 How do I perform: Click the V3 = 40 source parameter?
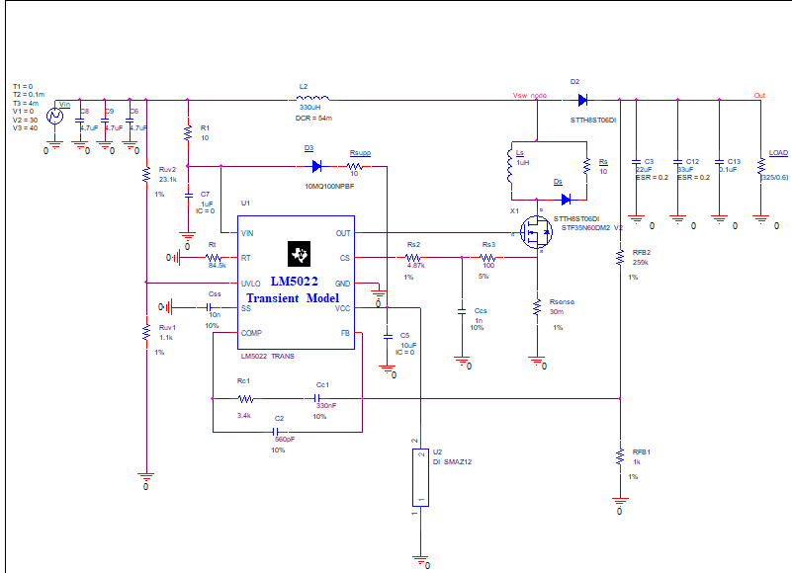click(x=25, y=127)
